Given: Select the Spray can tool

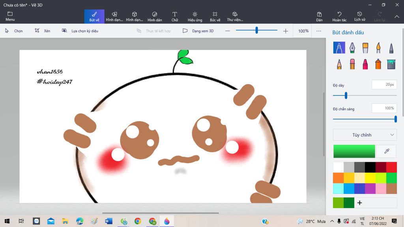Looking at the screenshot, I should click(x=378, y=64).
